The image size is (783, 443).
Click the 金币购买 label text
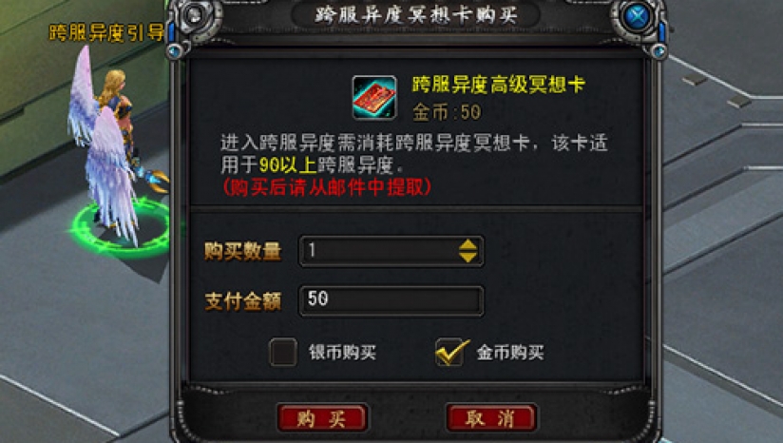tap(510, 353)
